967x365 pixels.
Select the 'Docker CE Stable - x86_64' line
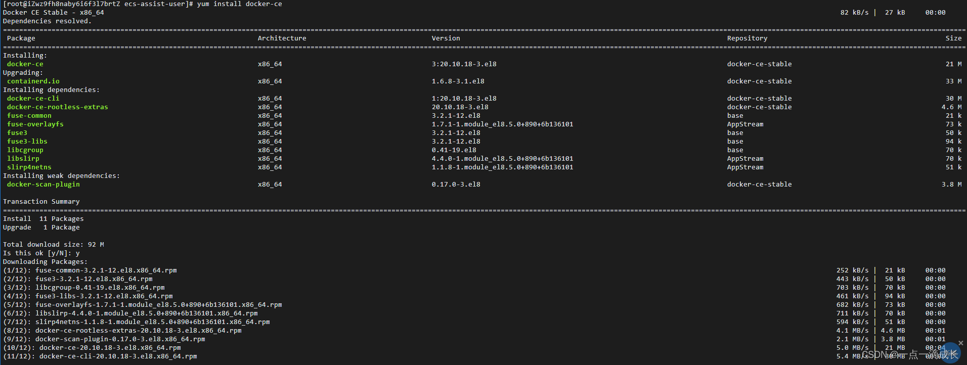(x=54, y=13)
